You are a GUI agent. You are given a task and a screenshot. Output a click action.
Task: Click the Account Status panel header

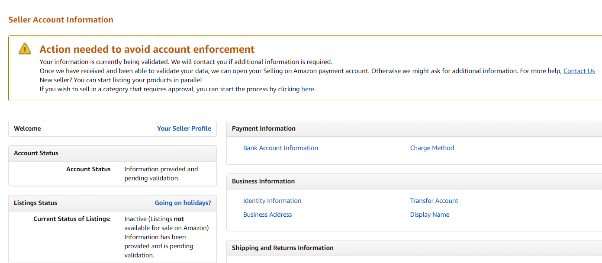36,153
